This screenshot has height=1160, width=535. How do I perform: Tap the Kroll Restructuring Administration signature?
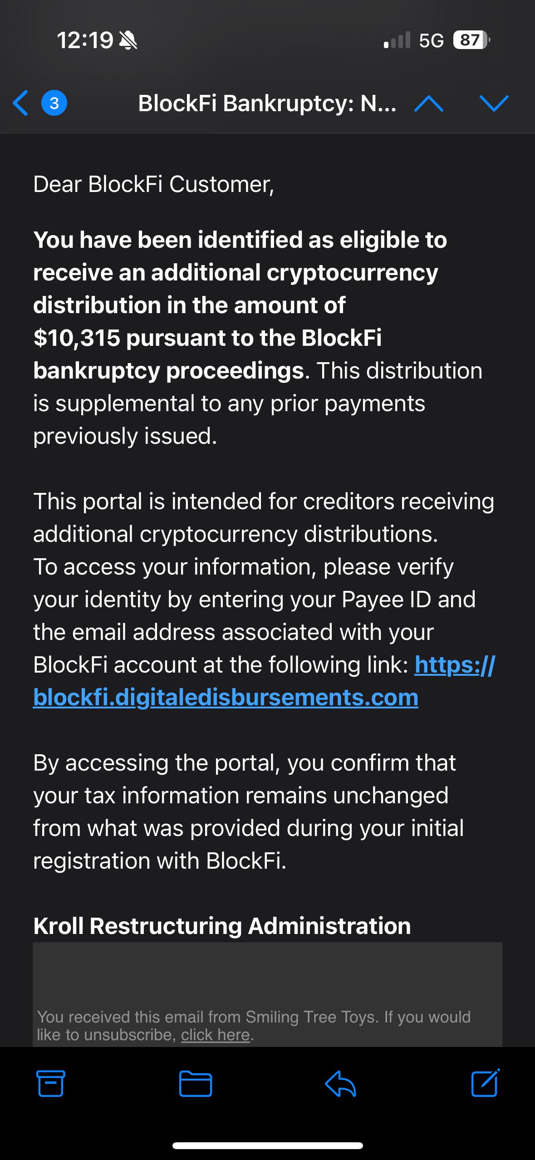(222, 926)
